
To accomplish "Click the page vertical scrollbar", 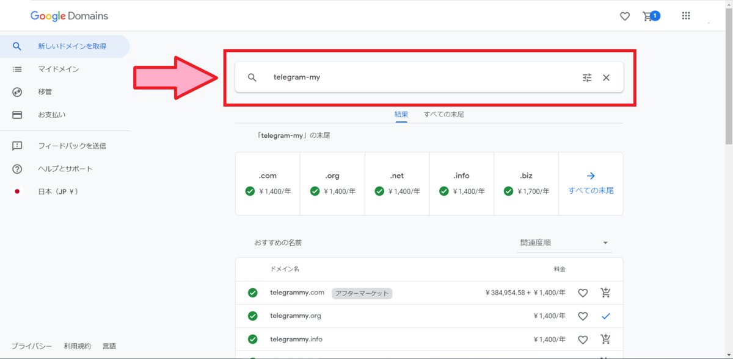I will (729, 77).
